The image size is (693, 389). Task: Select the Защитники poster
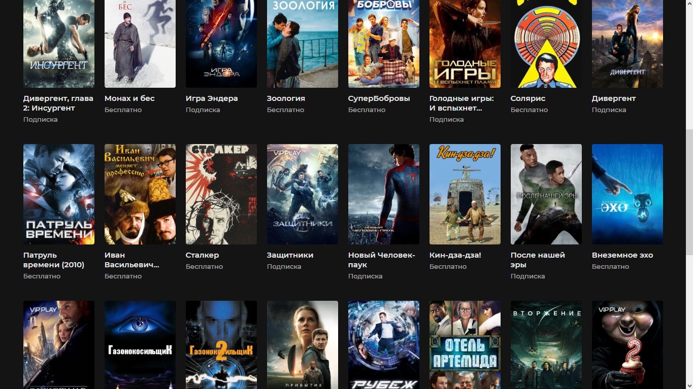point(303,194)
